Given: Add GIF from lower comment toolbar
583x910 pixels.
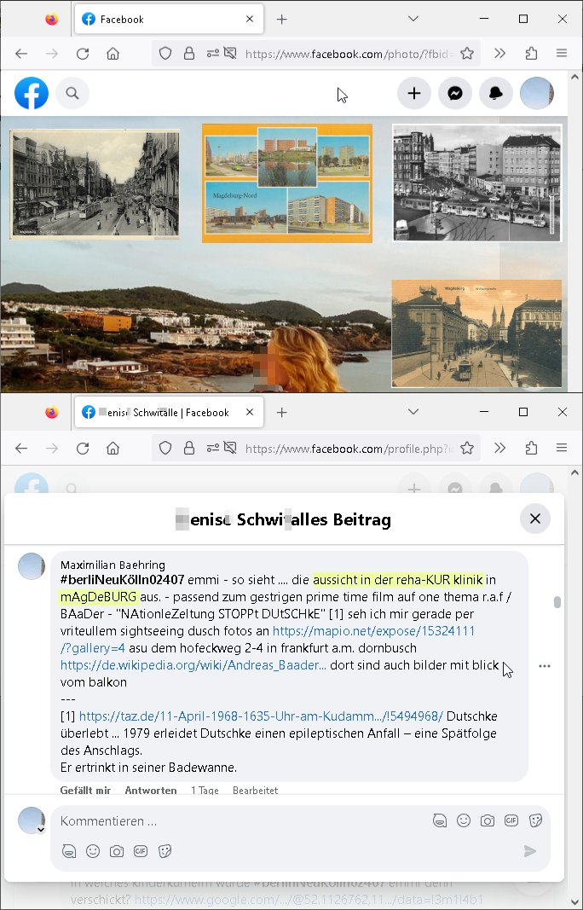Looking at the screenshot, I should click(141, 851).
